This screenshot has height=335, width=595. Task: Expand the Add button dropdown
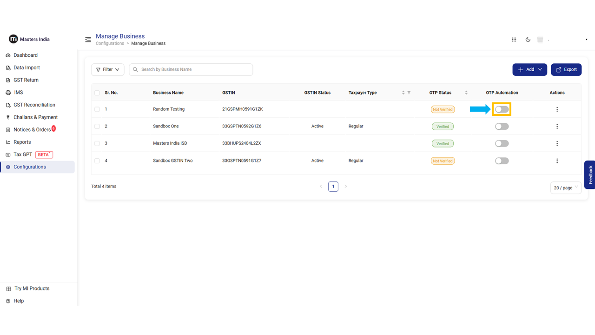[x=529, y=69]
